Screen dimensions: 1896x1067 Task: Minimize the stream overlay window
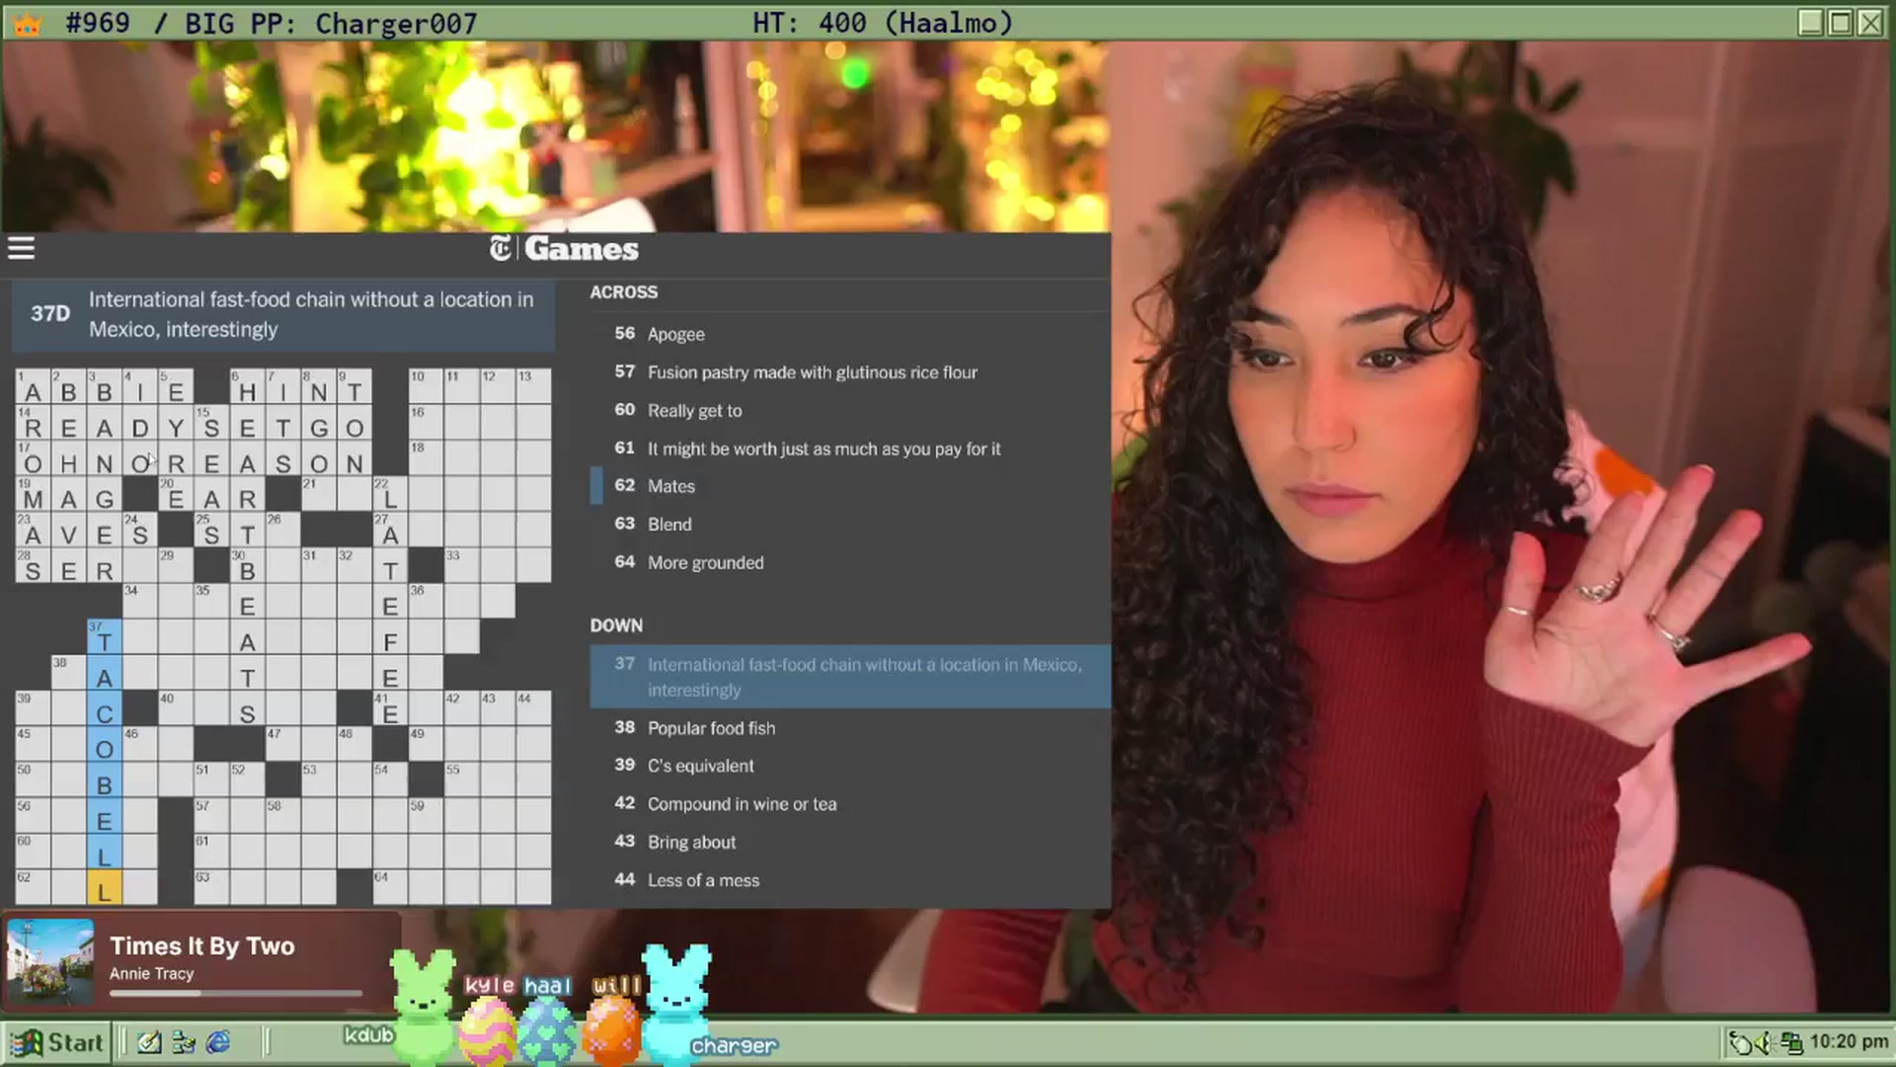tap(1810, 23)
